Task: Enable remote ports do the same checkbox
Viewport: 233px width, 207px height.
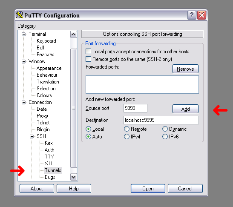Action: point(88,59)
